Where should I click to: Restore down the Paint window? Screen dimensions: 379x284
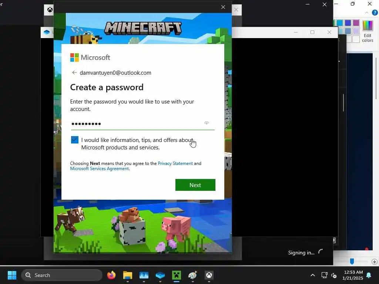point(353,4)
